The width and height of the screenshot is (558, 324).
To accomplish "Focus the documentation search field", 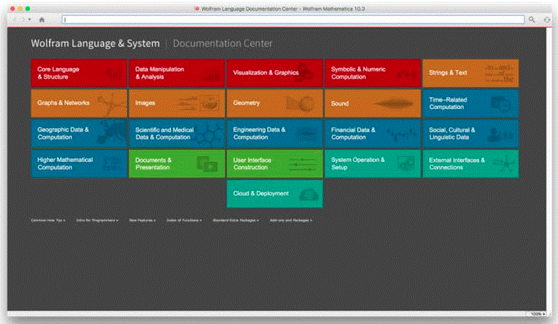I will [x=294, y=20].
